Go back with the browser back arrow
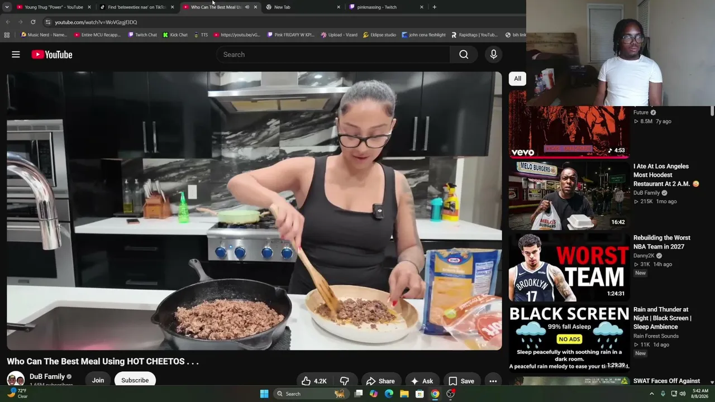The image size is (715, 402). [8, 22]
